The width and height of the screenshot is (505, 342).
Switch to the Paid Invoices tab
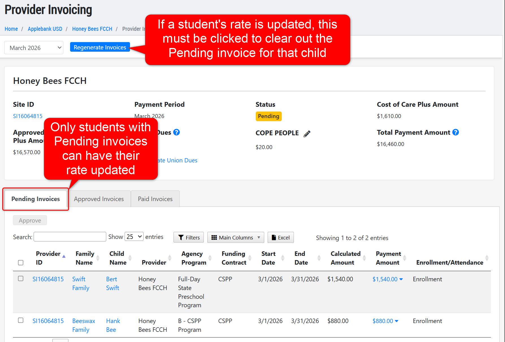tap(155, 199)
